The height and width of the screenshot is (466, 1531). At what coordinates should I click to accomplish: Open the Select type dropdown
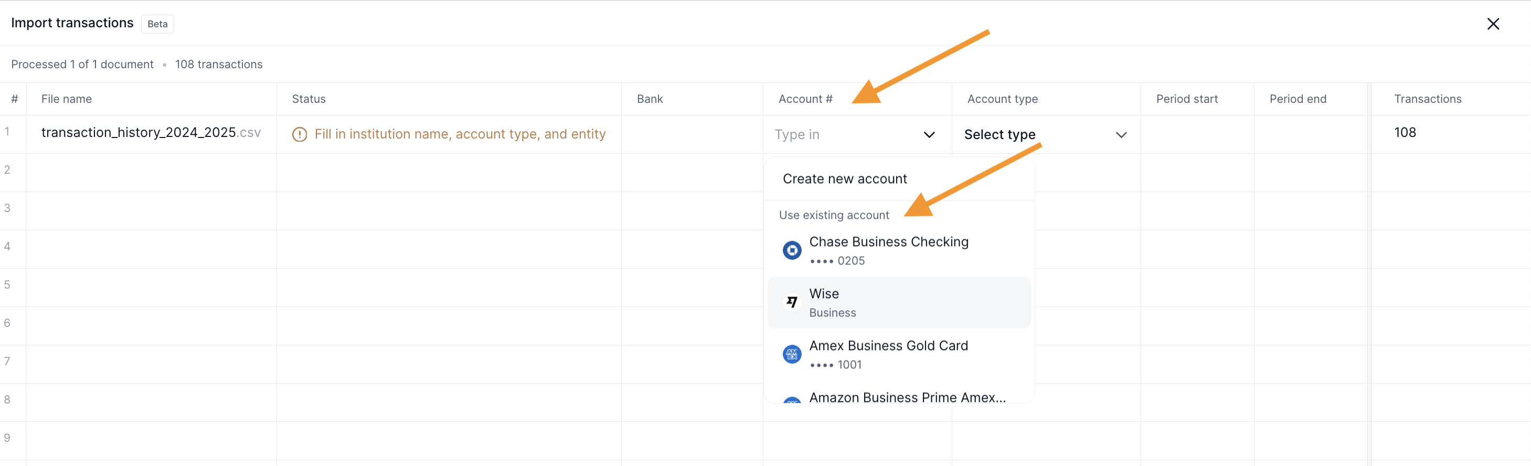click(x=1046, y=135)
